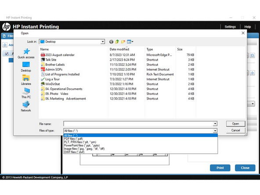The height and width of the screenshot is (195, 260).
Task: Click the 7/3/2022 1:16 PM date cell
Action: pos(121,84)
